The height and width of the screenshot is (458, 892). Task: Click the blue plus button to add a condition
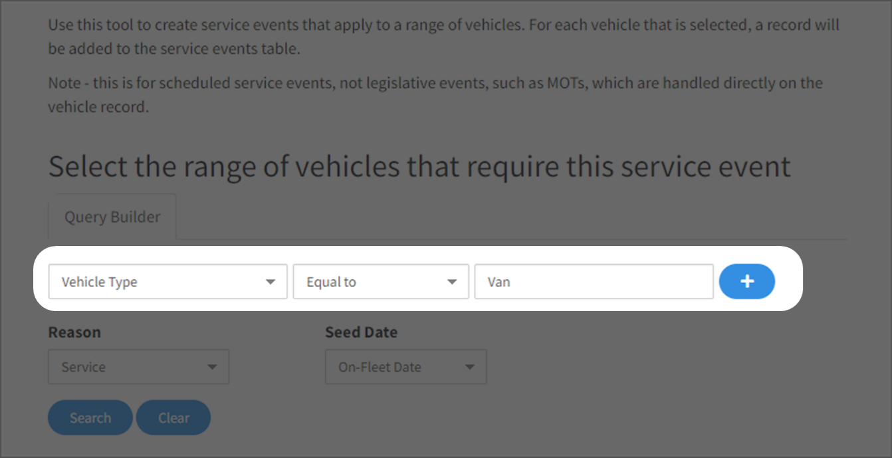coord(746,281)
